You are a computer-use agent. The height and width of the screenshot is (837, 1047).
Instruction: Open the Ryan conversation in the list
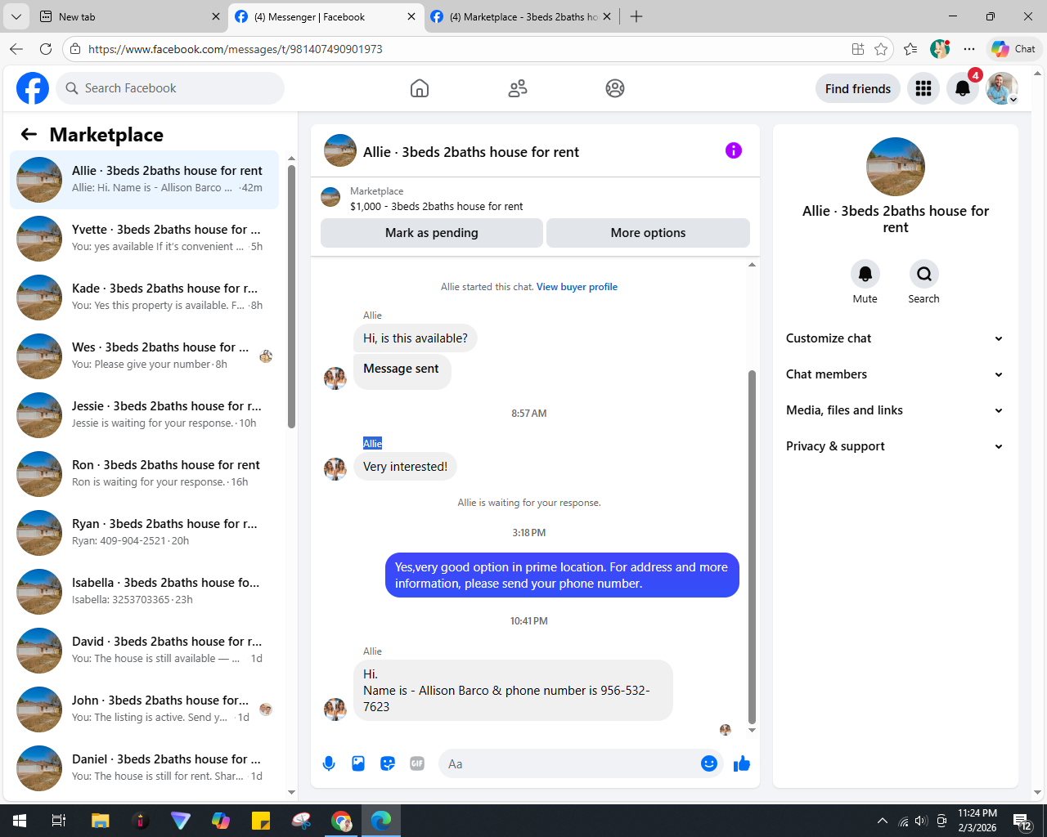(x=144, y=533)
